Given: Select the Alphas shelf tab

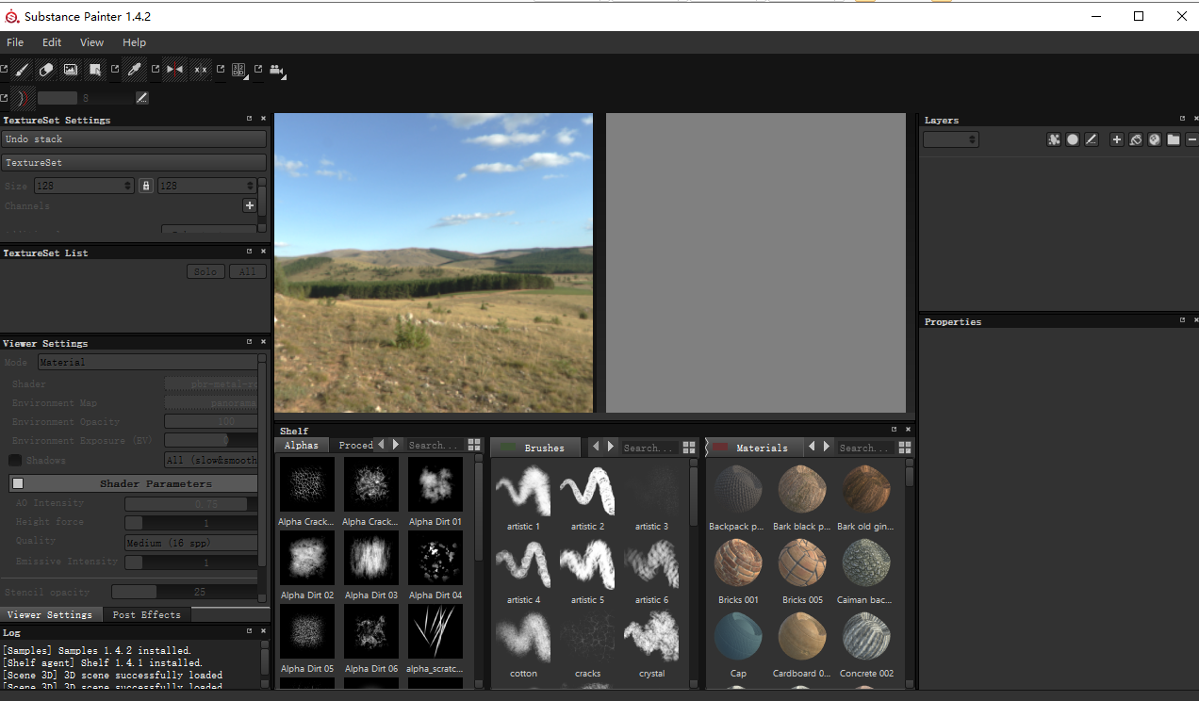Looking at the screenshot, I should pyautogui.click(x=302, y=445).
